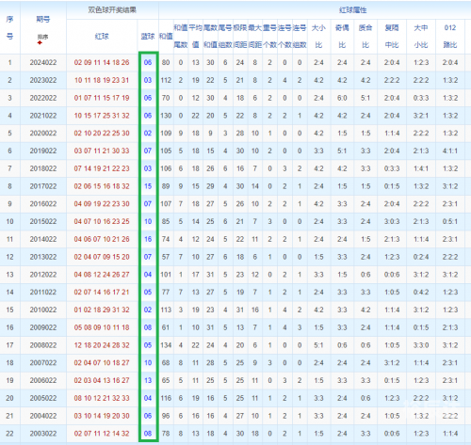
Task: Click red balls 08 10 12 21 32 33
Action: [x=102, y=398]
